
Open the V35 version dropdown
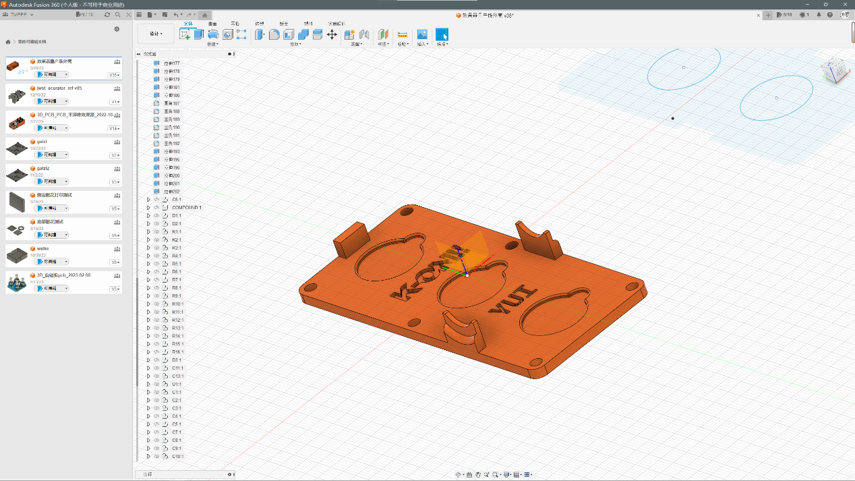114,75
